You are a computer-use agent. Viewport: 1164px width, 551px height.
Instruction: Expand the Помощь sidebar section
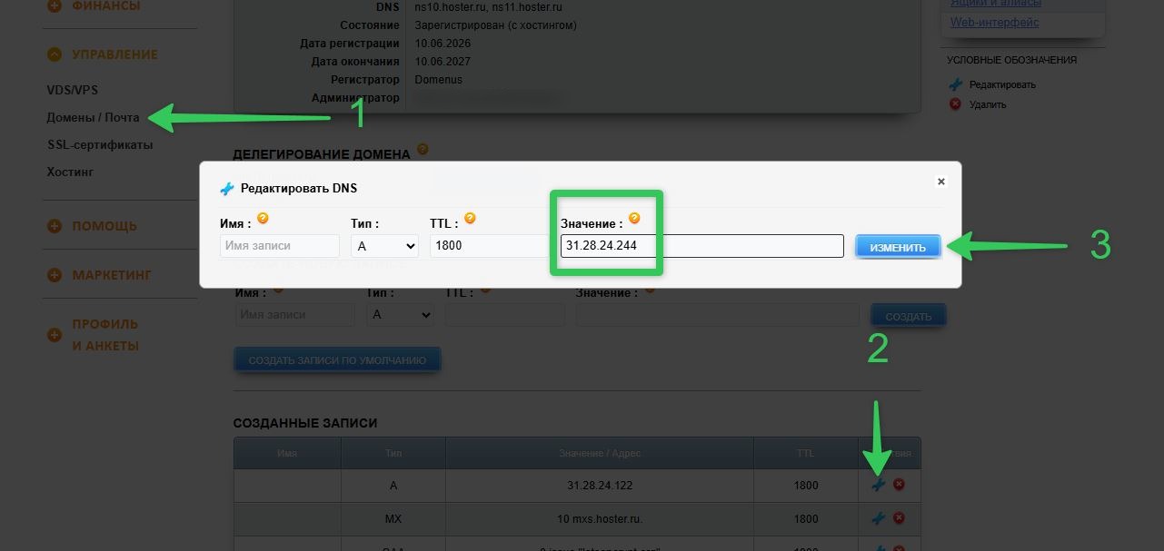pyautogui.click(x=55, y=226)
